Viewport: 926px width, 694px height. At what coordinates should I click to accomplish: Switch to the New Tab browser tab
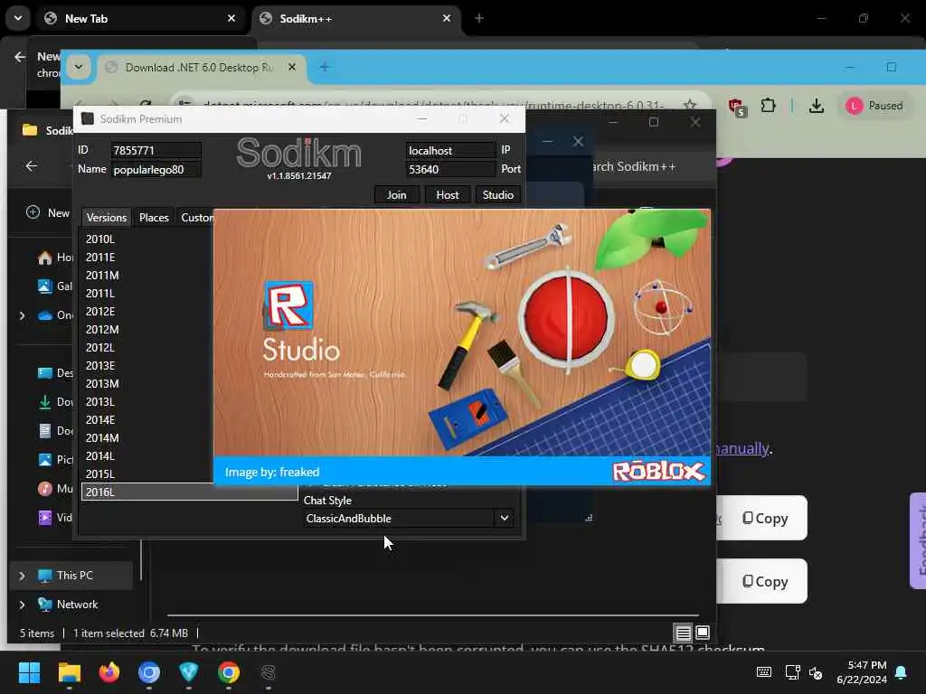(140, 18)
